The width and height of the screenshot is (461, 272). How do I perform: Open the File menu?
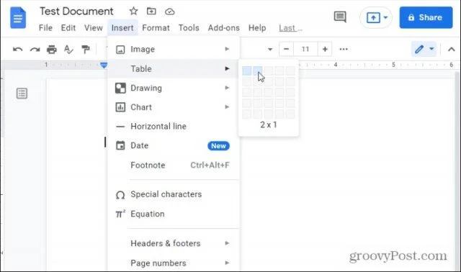click(45, 28)
